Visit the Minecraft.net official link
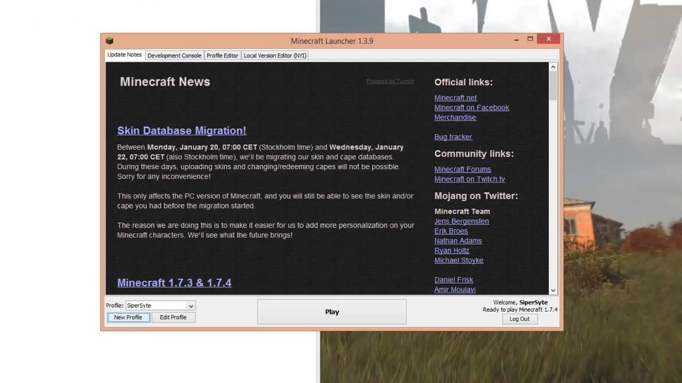 [456, 98]
